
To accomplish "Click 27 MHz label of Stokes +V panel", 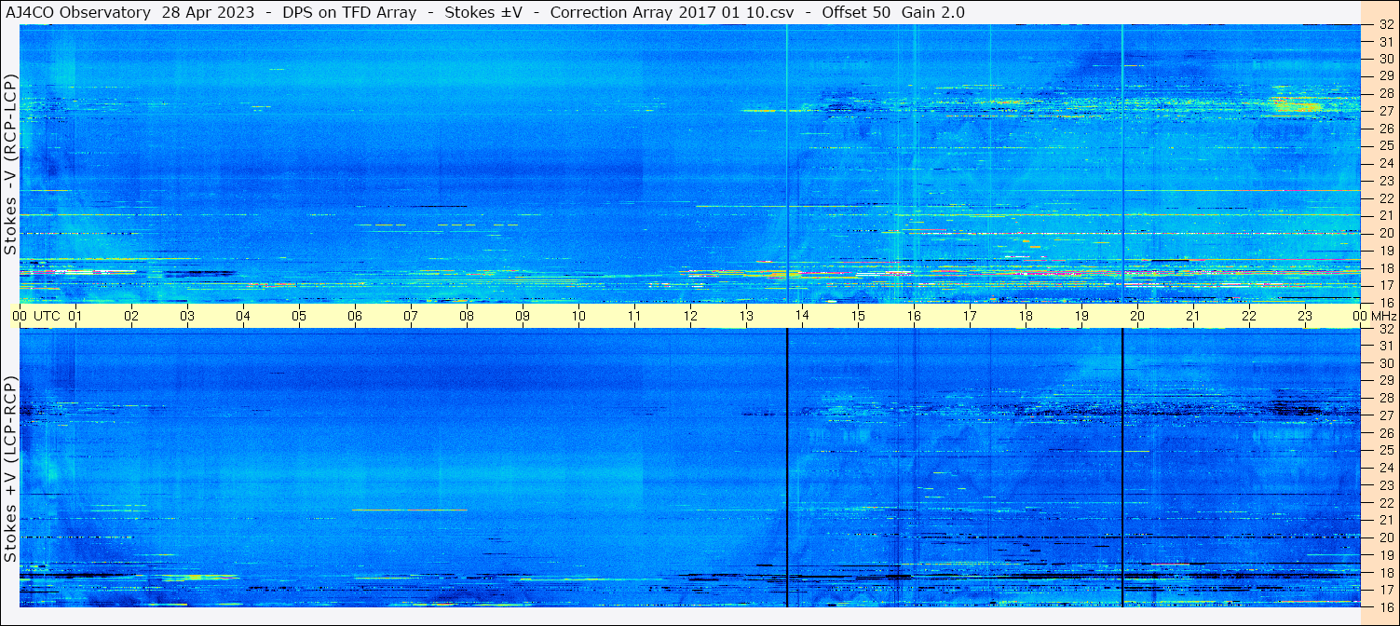I will click(1385, 415).
